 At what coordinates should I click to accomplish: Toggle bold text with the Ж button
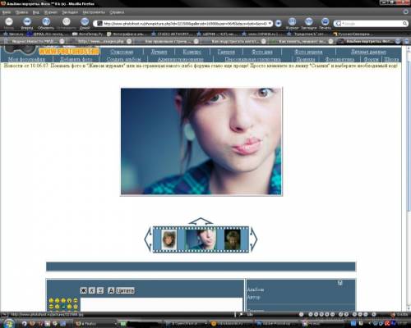pos(83,290)
